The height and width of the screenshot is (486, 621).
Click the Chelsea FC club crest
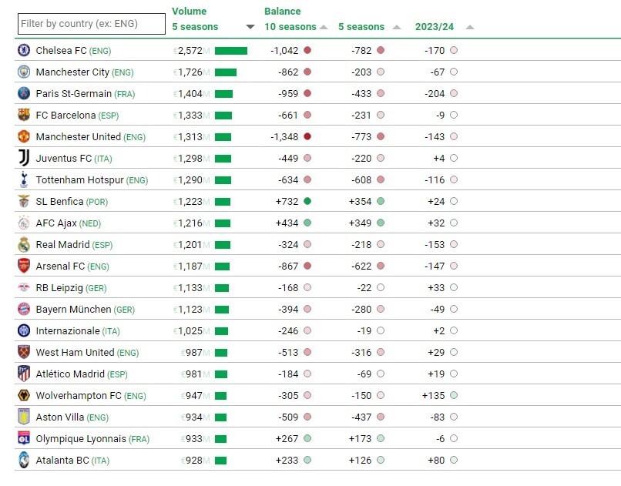pyautogui.click(x=24, y=50)
